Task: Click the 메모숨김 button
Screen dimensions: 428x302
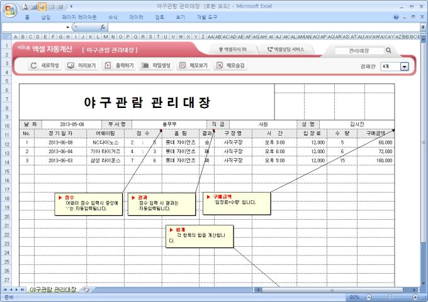Action: 230,65
